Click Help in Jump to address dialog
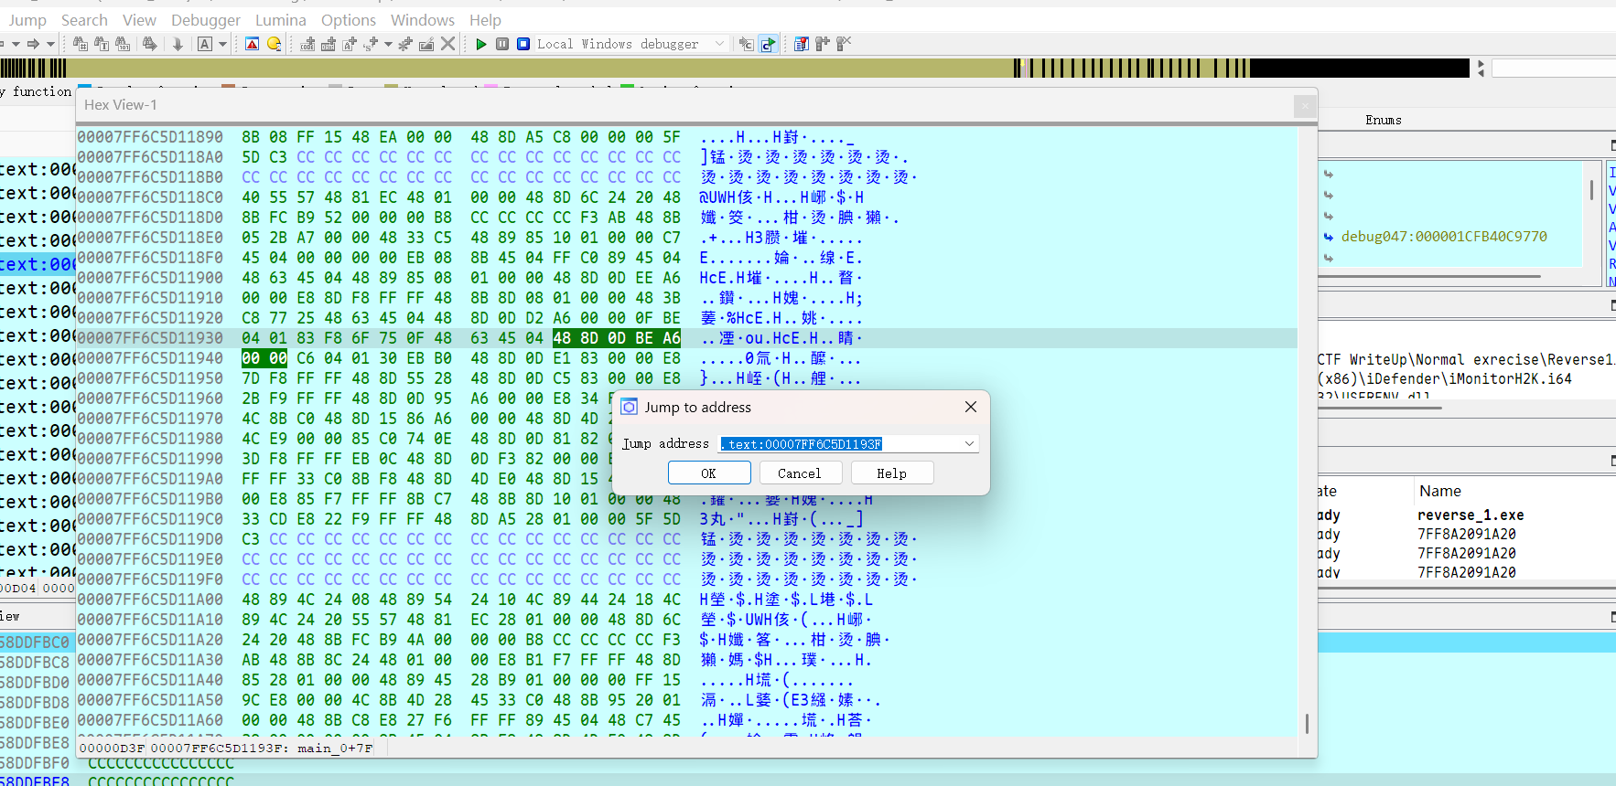Viewport: 1616px width, 786px height. click(891, 473)
